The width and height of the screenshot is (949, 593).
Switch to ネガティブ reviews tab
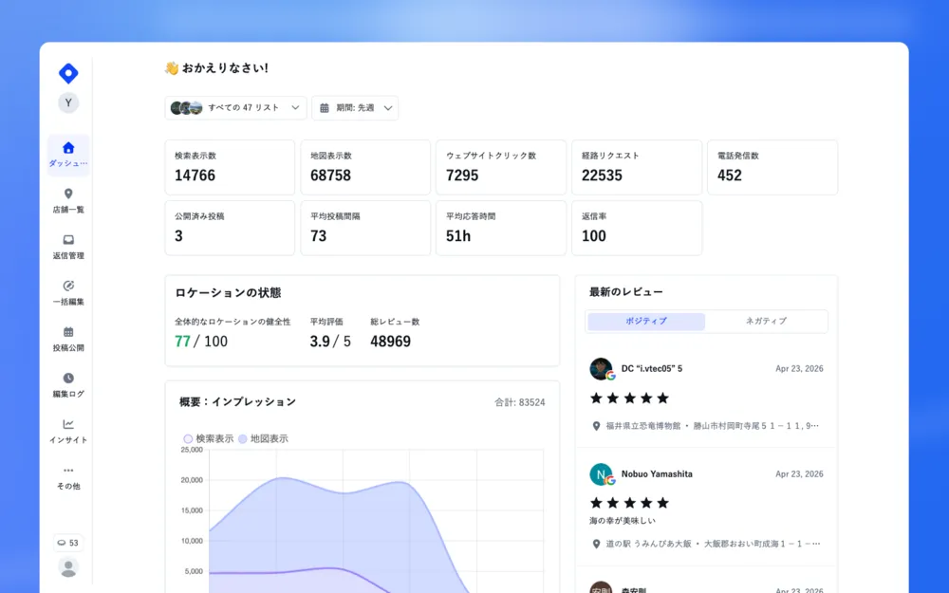click(766, 322)
